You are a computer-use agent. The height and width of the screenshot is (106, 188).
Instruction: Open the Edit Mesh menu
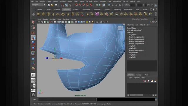point(89,1)
